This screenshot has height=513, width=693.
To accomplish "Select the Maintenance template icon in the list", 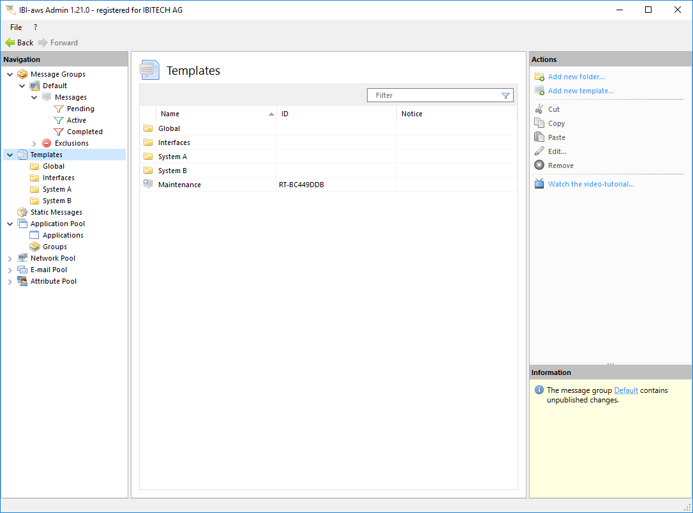I will pyautogui.click(x=148, y=185).
